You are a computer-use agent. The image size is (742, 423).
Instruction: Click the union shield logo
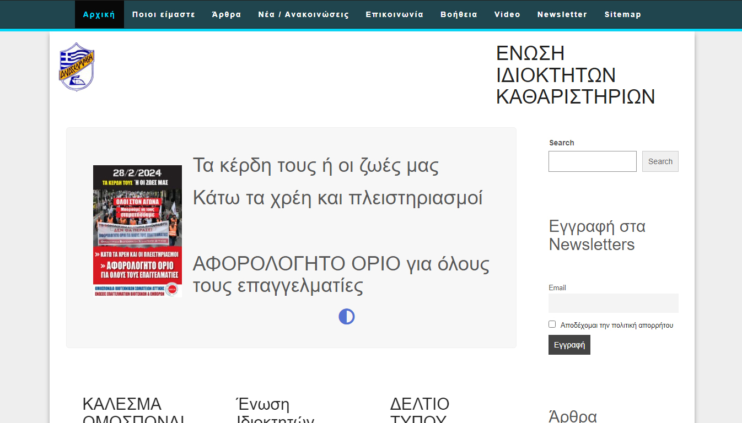coord(77,67)
